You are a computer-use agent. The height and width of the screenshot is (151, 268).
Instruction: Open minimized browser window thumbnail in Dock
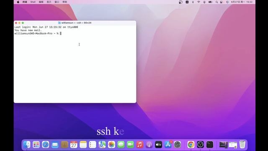[x=233, y=145]
